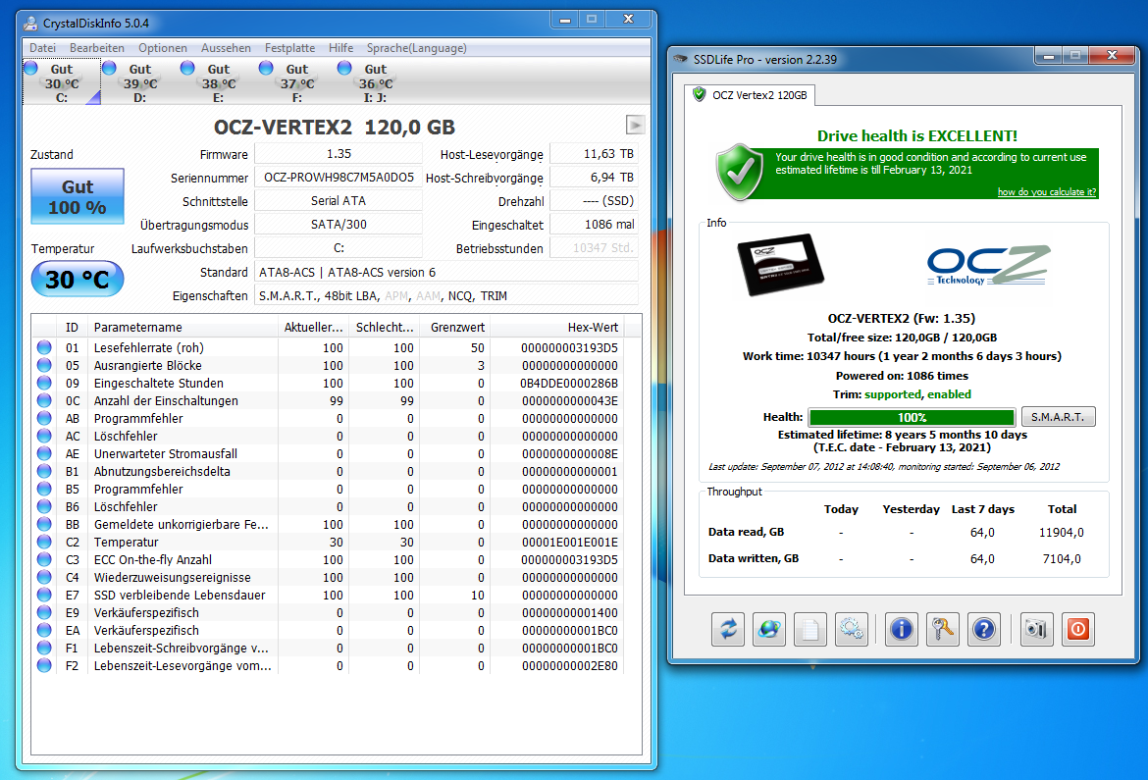This screenshot has height=780, width=1148.
Task: Select drive C: status orb in CrystalDiskInfo
Action: [30, 68]
